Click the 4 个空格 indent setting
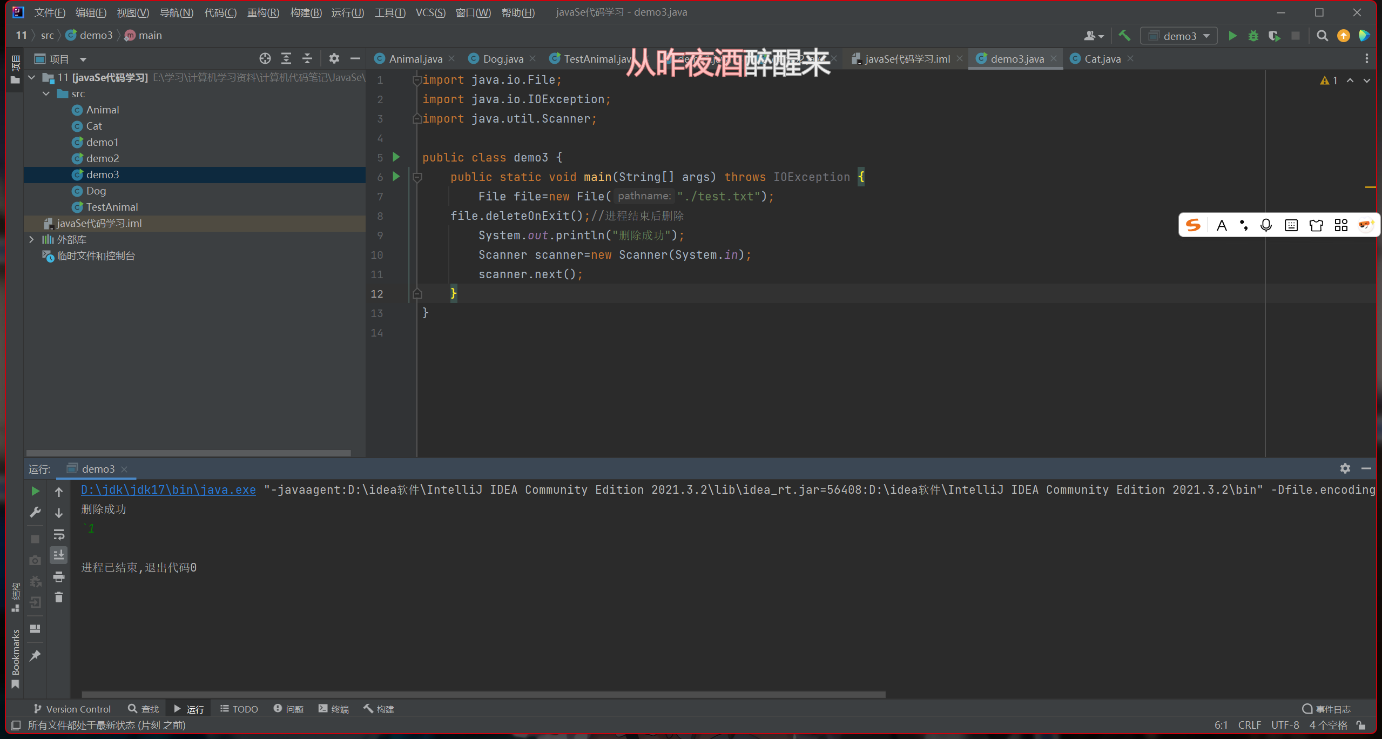 point(1328,725)
